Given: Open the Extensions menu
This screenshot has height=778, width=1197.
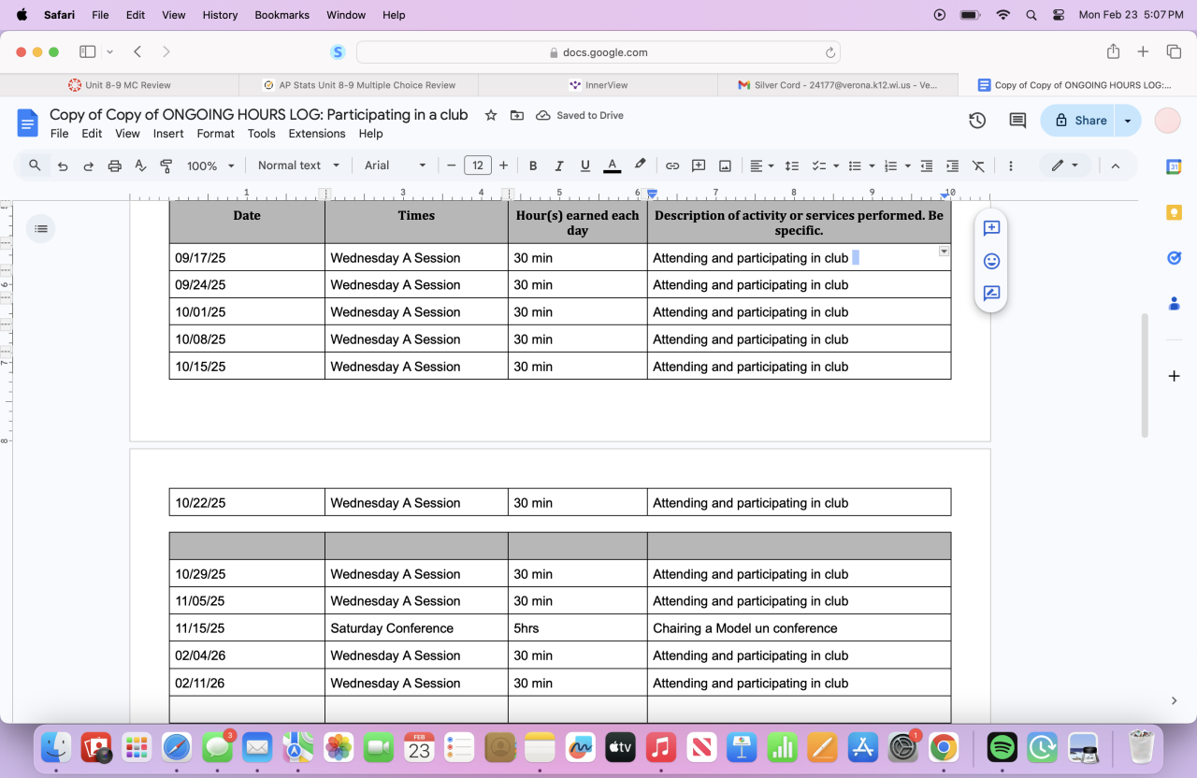Looking at the screenshot, I should [317, 134].
